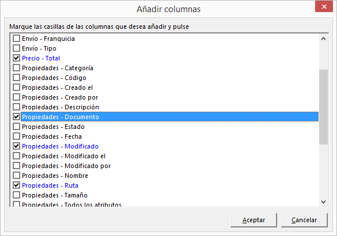The width and height of the screenshot is (337, 236).
Task: Select the Propiedades - Descripción list item
Action: click(x=60, y=107)
